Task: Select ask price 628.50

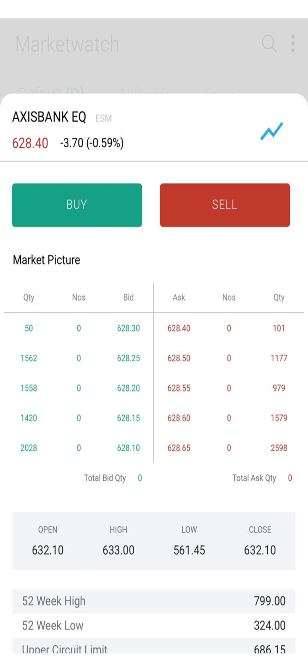Action: (x=179, y=358)
